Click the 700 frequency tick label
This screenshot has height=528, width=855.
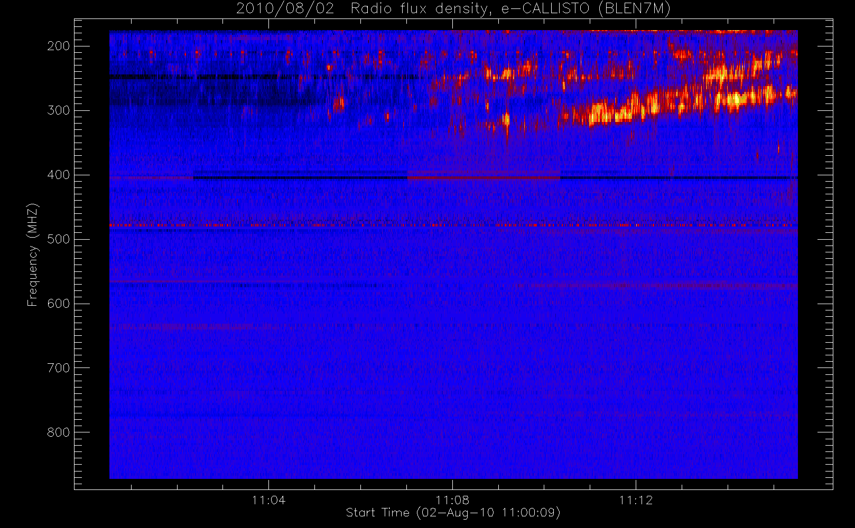(x=59, y=368)
